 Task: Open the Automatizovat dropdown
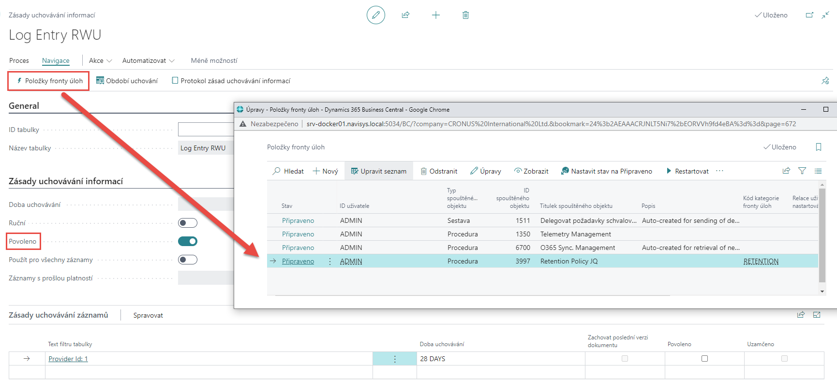click(148, 60)
